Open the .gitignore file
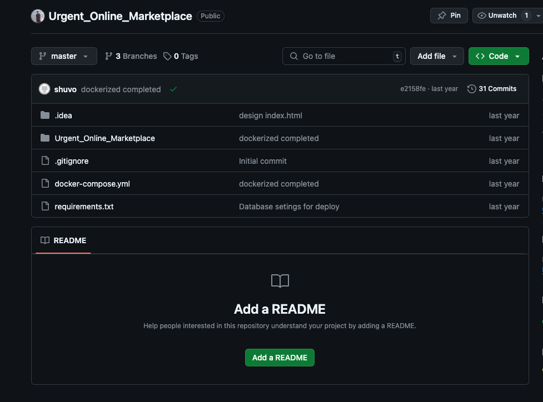The width and height of the screenshot is (543, 402). pyautogui.click(x=72, y=161)
